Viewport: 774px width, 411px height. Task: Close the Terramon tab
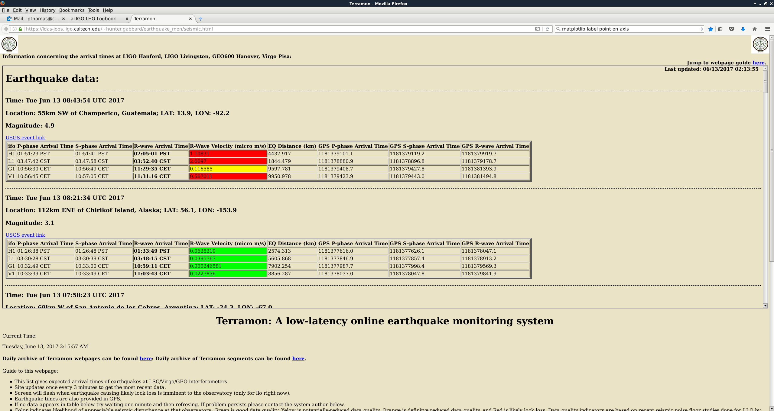click(x=190, y=19)
